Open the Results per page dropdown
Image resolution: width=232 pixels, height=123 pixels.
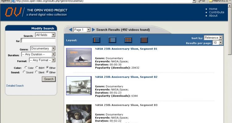click(x=217, y=43)
